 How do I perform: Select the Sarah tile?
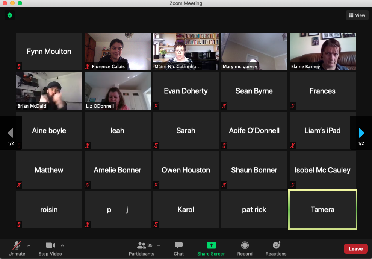[186, 131]
